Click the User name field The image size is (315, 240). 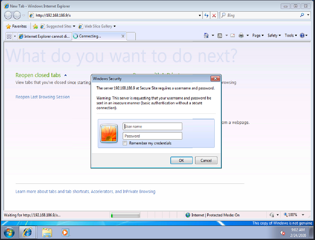click(153, 126)
